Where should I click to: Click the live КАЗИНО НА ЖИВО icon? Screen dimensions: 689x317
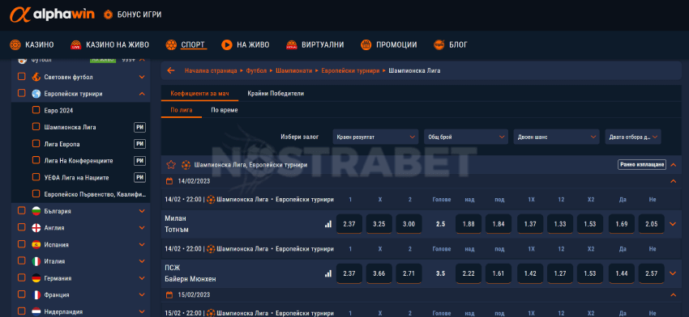point(76,44)
